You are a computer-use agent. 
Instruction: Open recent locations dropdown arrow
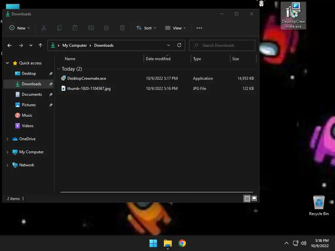pos(31,45)
